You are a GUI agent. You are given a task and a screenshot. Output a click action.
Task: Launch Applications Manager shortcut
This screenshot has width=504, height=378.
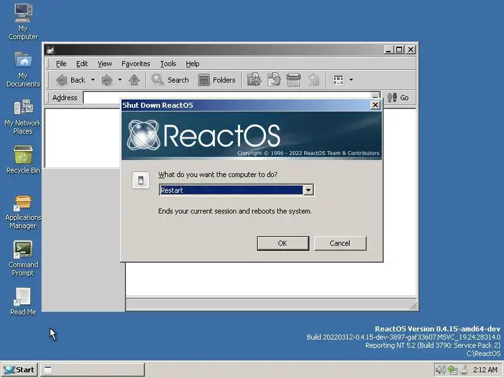click(23, 212)
